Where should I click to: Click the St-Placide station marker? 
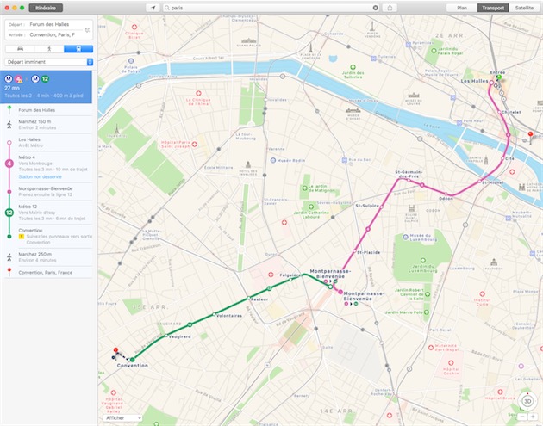click(354, 251)
